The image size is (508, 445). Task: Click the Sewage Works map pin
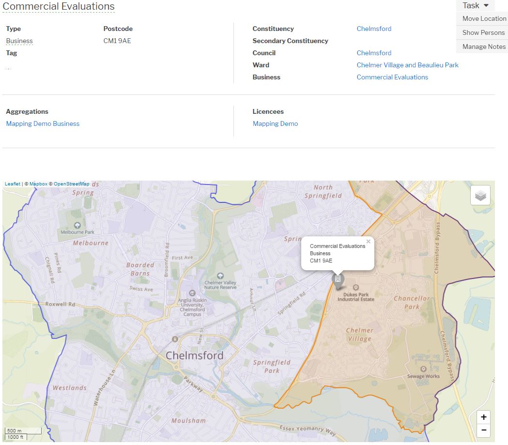click(x=423, y=369)
